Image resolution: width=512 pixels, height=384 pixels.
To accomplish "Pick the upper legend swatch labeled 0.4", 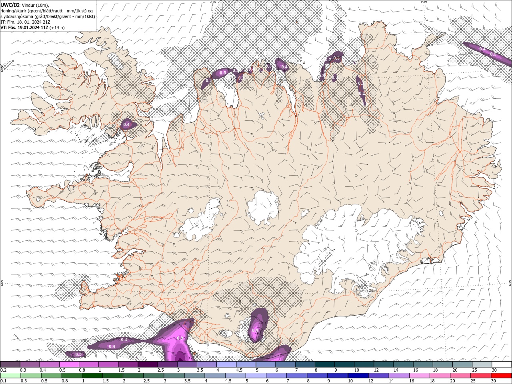I will [49, 364].
